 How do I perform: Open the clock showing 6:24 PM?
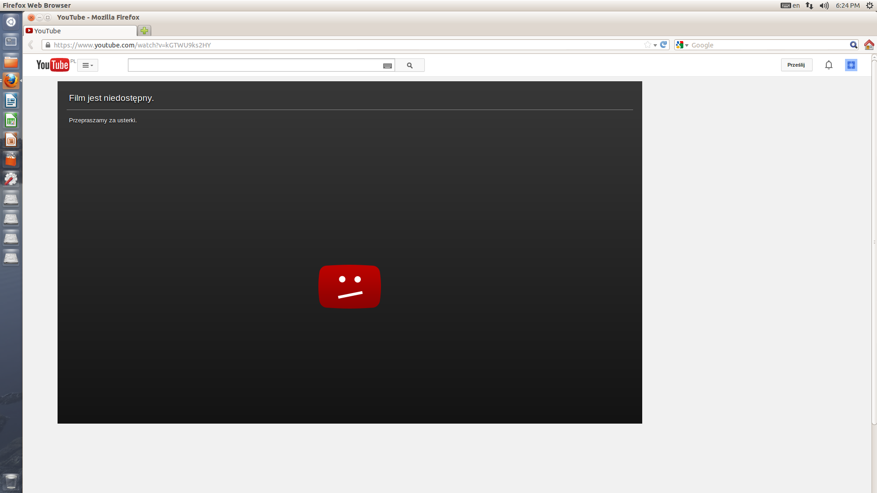[848, 5]
